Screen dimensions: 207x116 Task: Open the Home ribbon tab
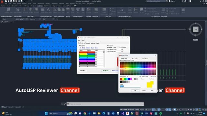[3, 6]
